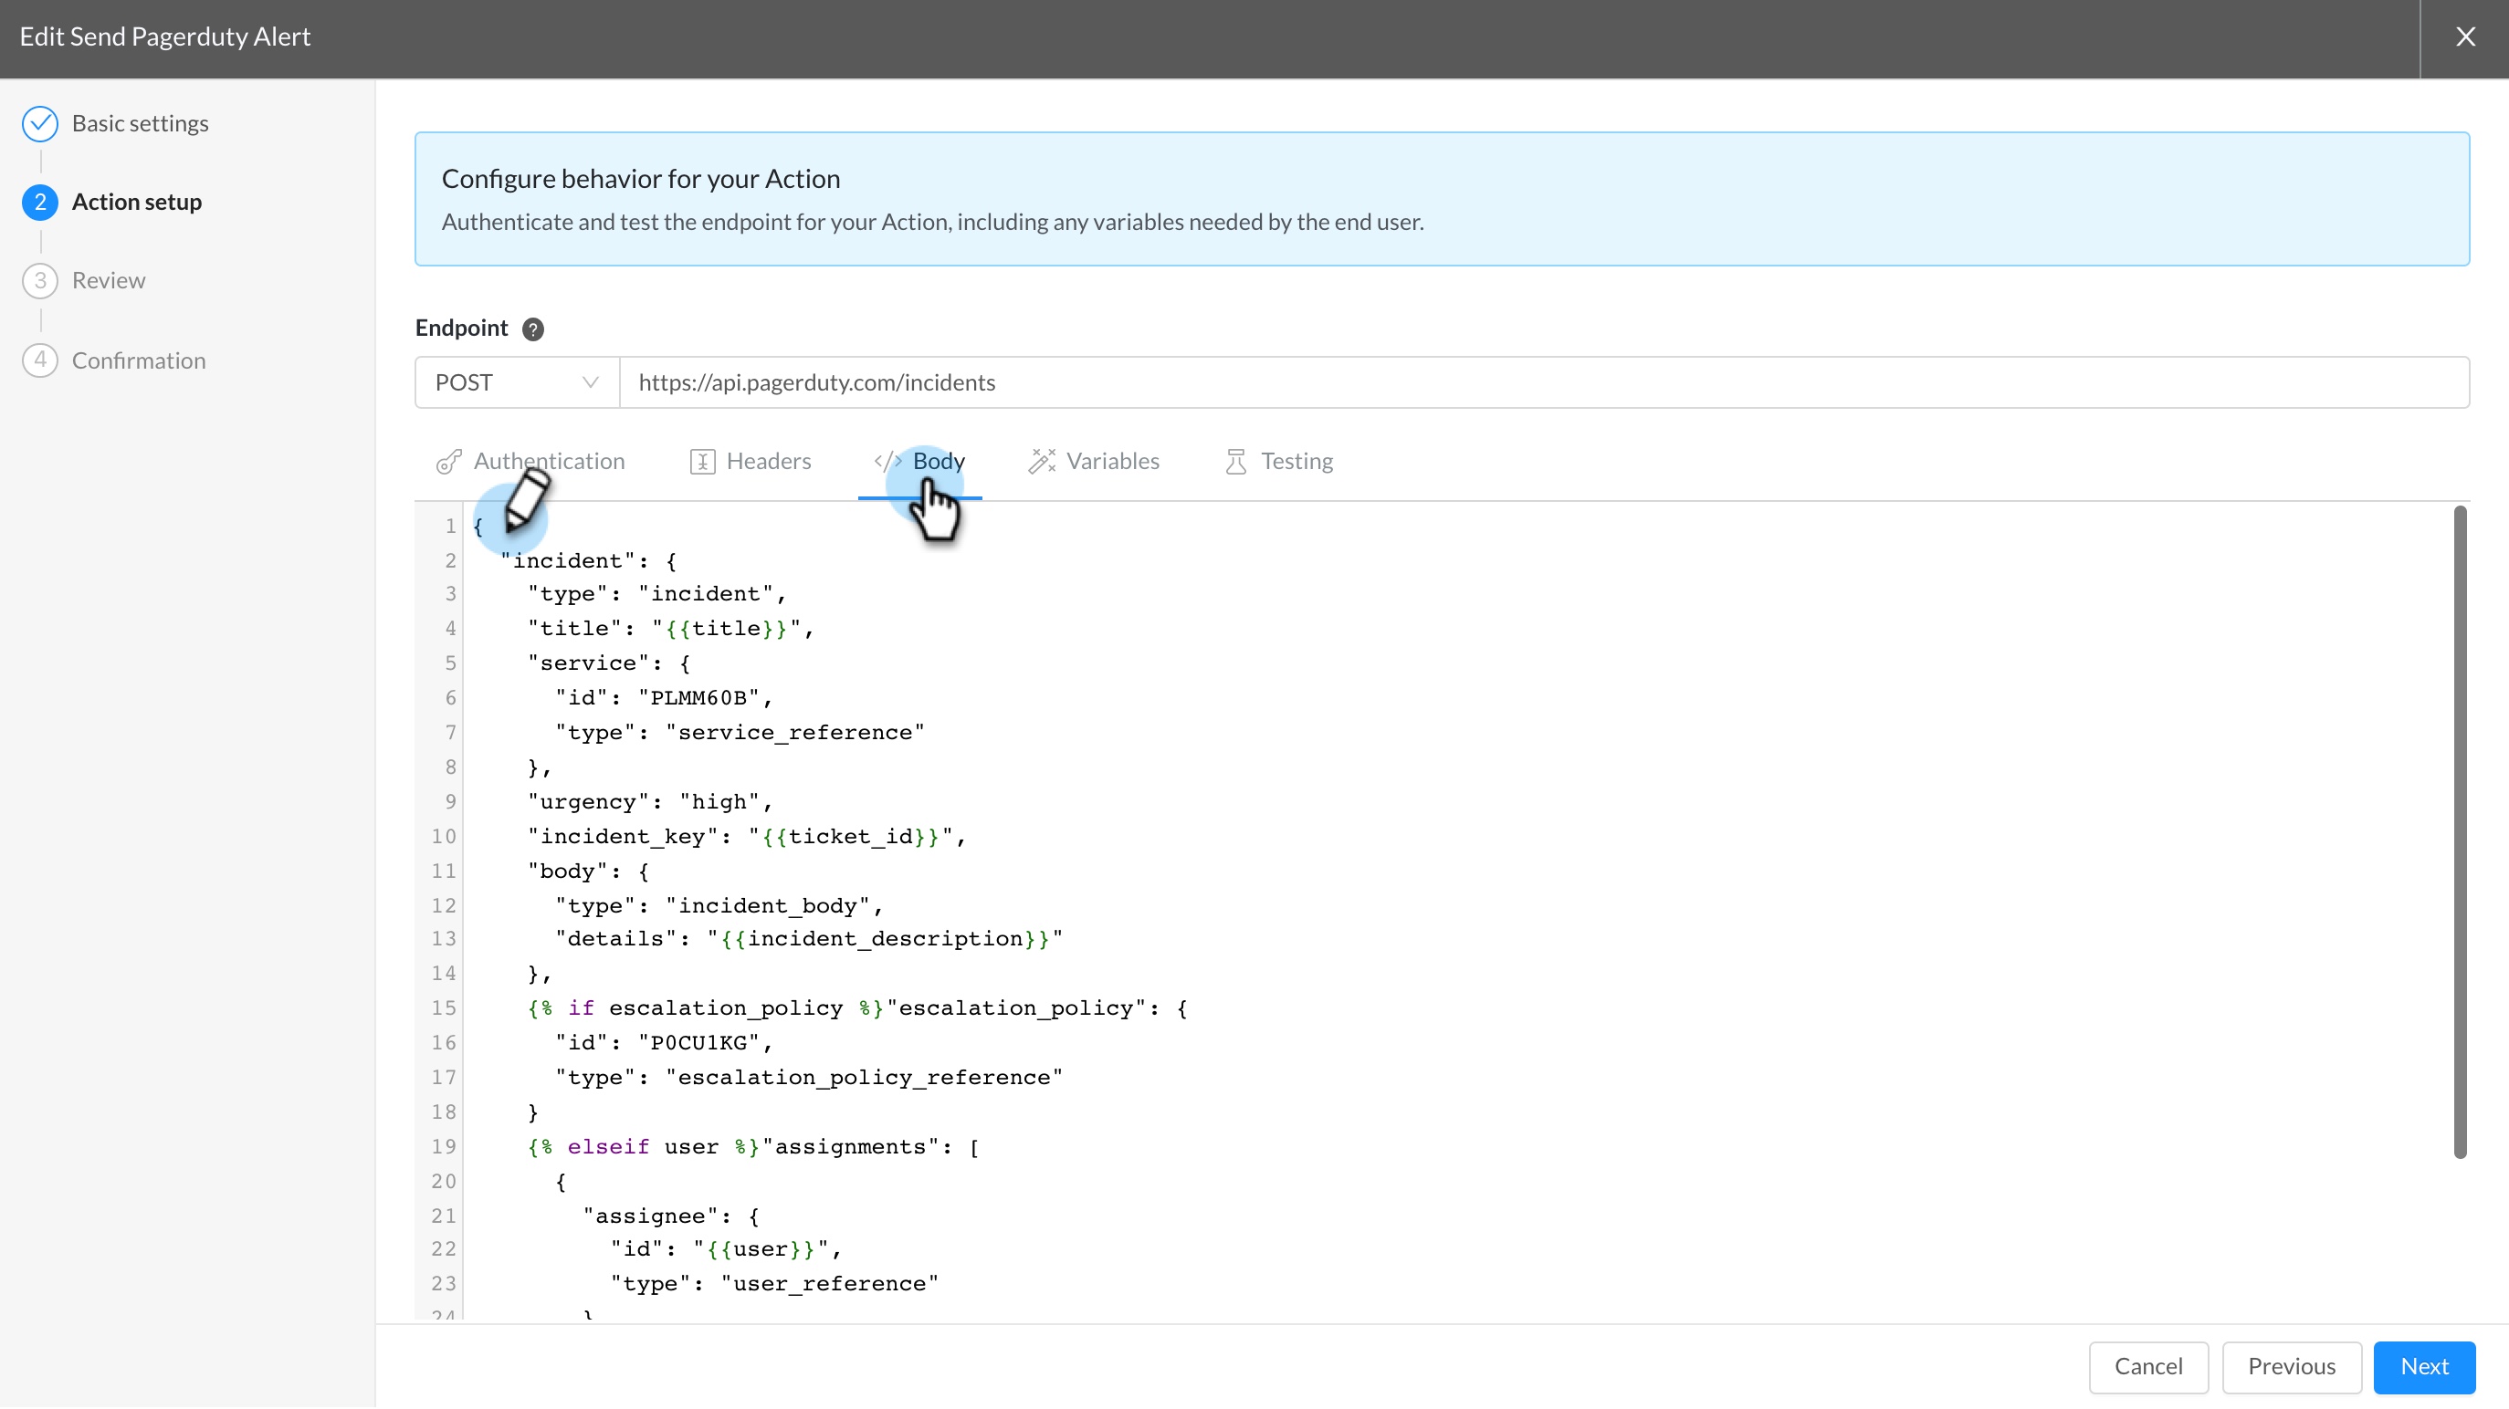Click the Testing flask icon
The image size is (2509, 1409).
tap(1236, 462)
